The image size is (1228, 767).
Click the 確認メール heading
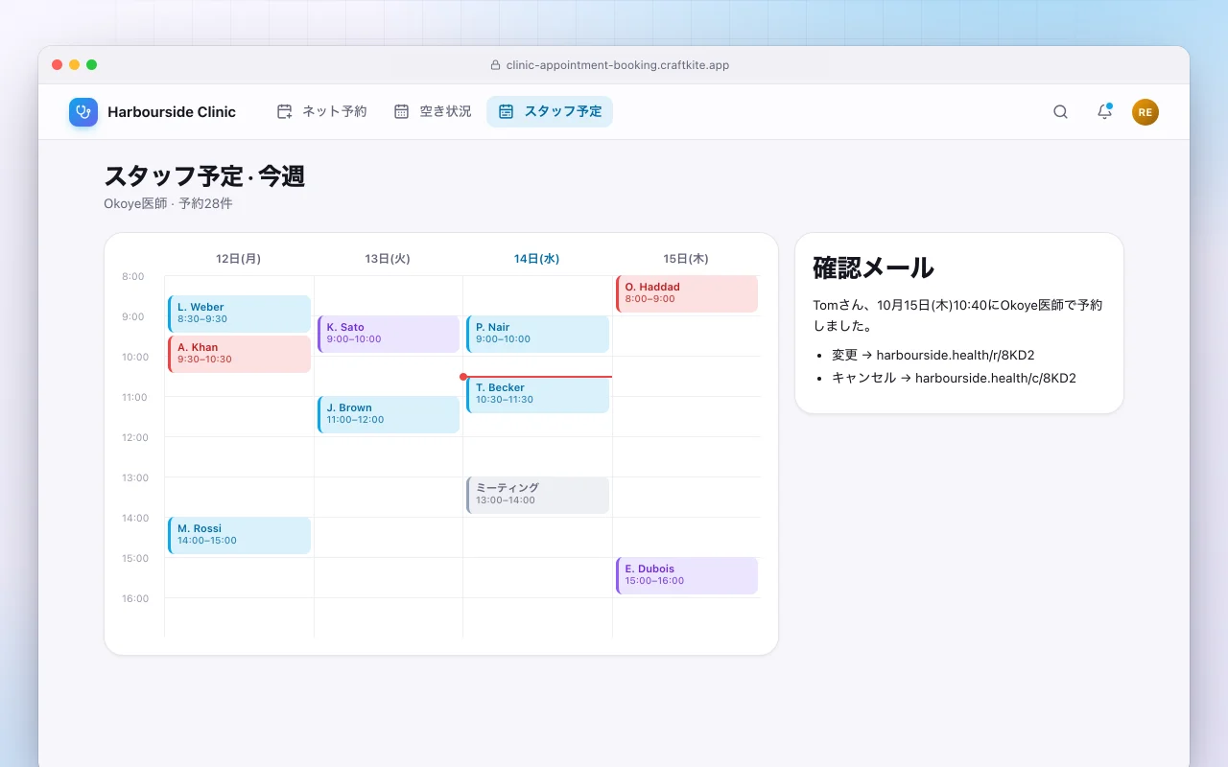[873, 267]
